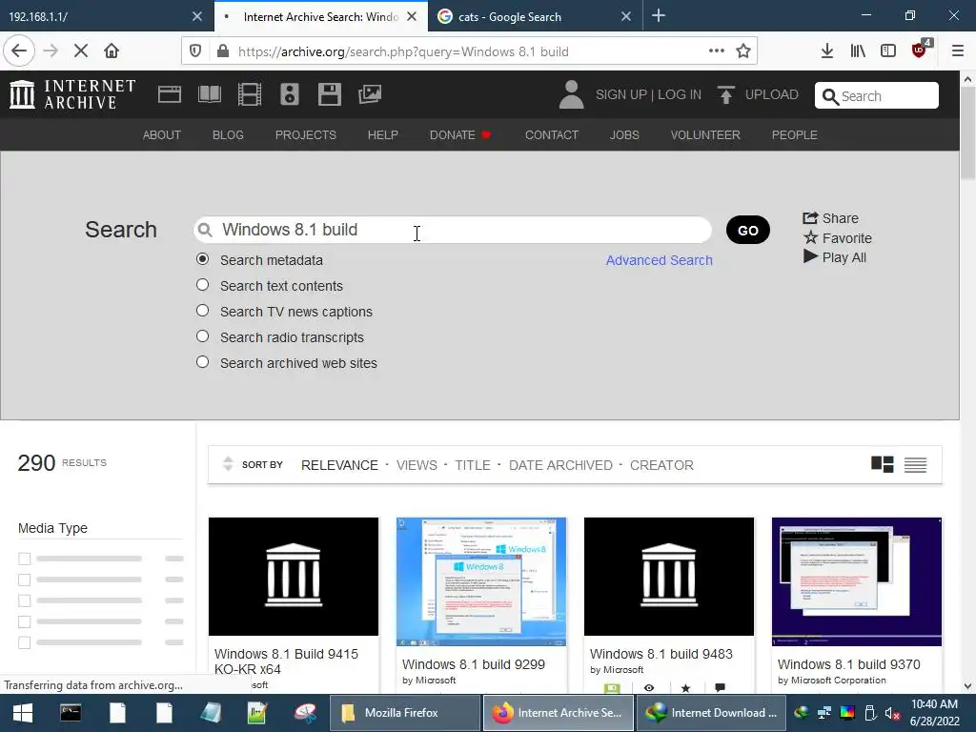Open the ABOUT menu item
The width and height of the screenshot is (976, 732).
click(x=162, y=135)
